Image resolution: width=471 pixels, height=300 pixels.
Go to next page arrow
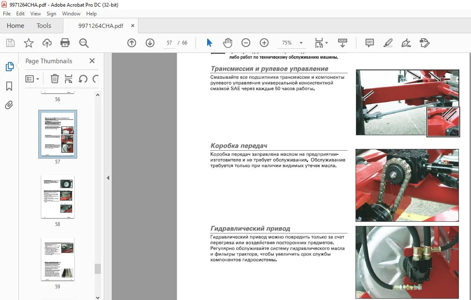point(150,43)
